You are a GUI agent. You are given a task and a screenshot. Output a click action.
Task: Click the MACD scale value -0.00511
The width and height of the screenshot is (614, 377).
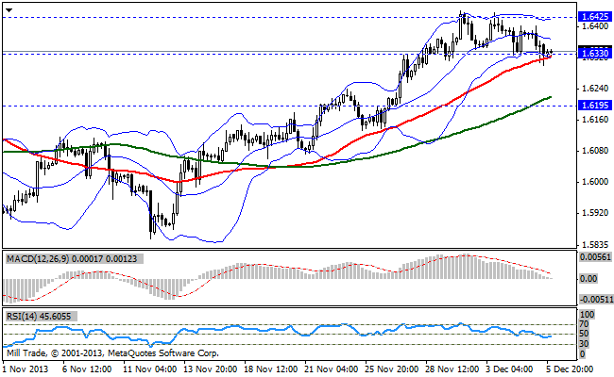click(596, 300)
